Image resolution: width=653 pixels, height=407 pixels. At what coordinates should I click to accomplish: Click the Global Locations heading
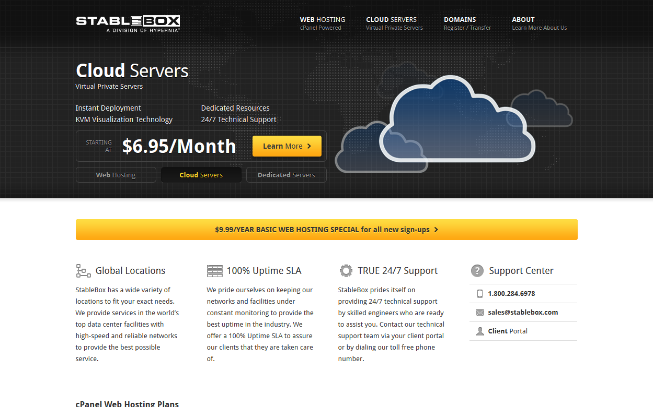[x=130, y=271]
